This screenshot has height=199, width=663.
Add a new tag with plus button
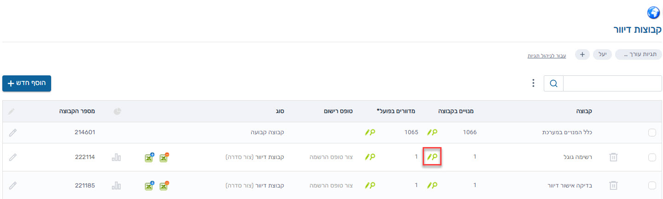point(582,55)
